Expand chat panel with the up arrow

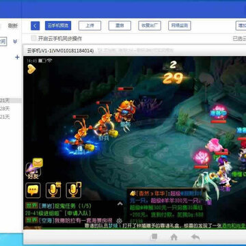[x=120, y=204]
